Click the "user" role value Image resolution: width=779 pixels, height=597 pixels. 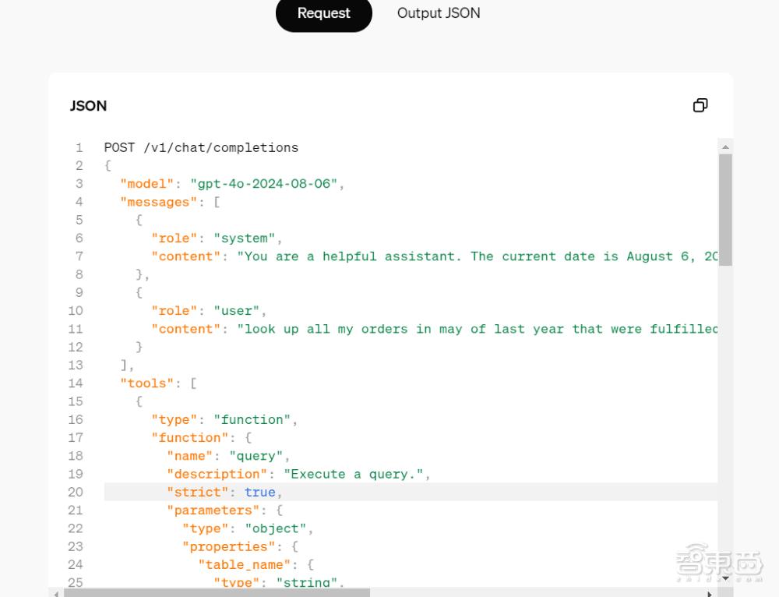tap(237, 311)
